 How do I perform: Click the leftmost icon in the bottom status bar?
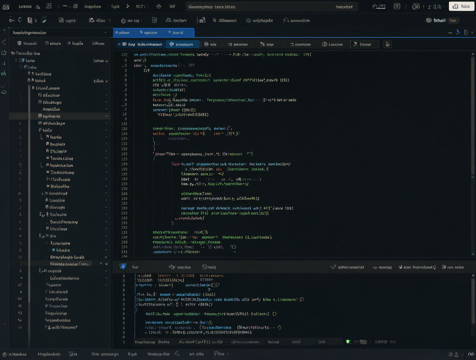click(5, 354)
